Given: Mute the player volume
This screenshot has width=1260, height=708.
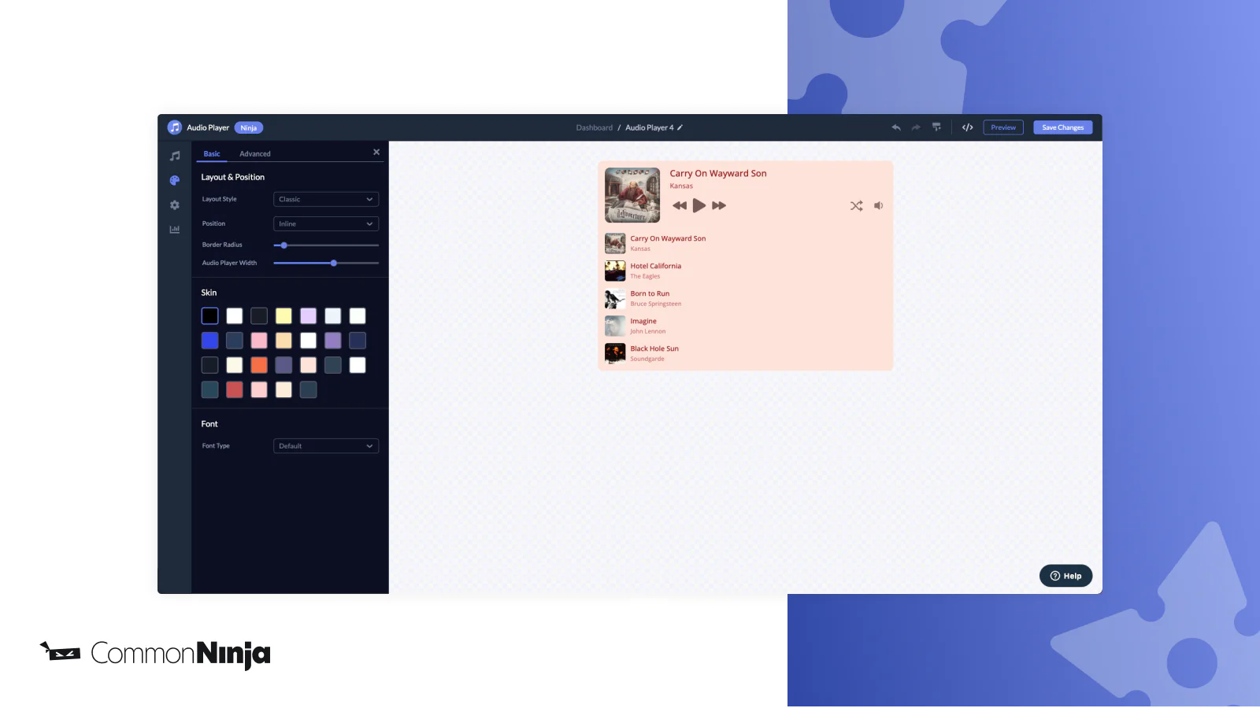Looking at the screenshot, I should tap(879, 205).
